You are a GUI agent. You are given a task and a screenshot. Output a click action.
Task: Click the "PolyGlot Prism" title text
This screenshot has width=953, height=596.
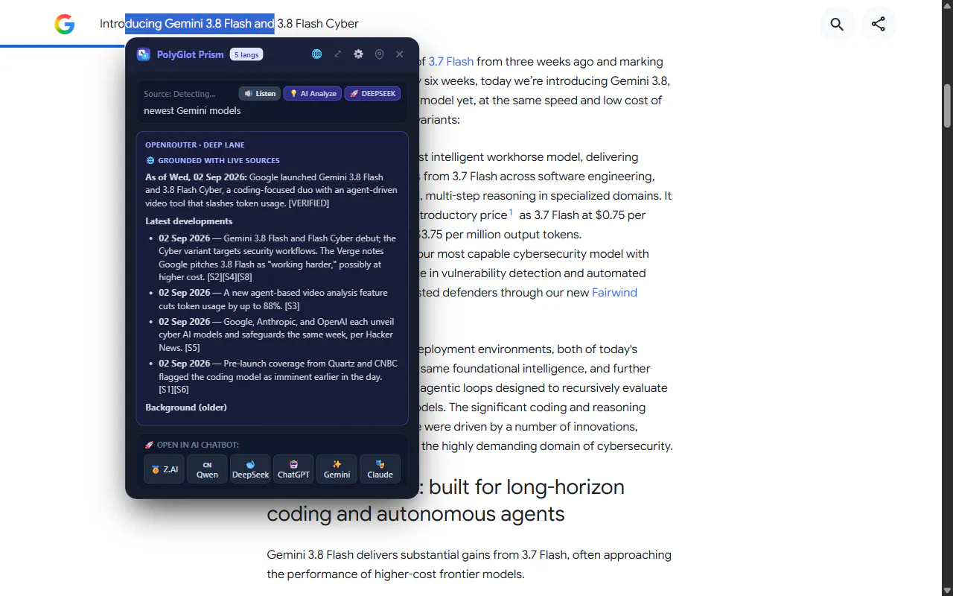[191, 54]
